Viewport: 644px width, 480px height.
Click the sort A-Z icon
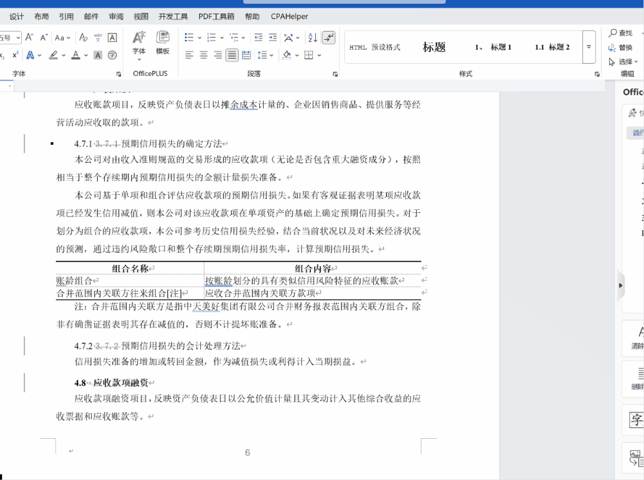[313, 37]
